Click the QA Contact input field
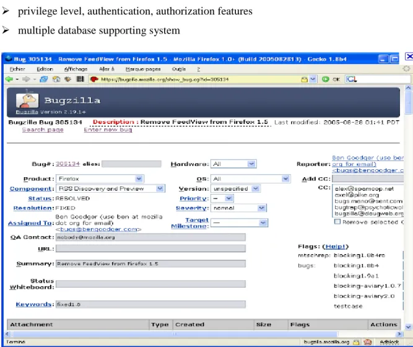 tap(150, 237)
